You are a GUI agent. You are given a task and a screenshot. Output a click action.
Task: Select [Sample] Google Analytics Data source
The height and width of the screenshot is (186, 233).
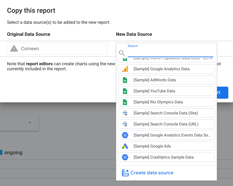point(166,69)
